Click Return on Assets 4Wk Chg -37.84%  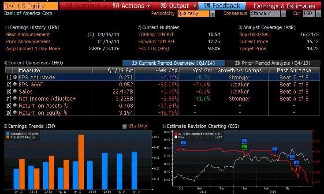168,105
